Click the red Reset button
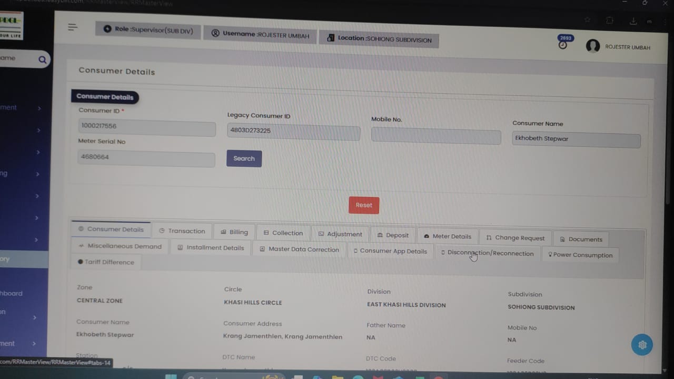Screen dimensions: 674x379 coord(364,205)
